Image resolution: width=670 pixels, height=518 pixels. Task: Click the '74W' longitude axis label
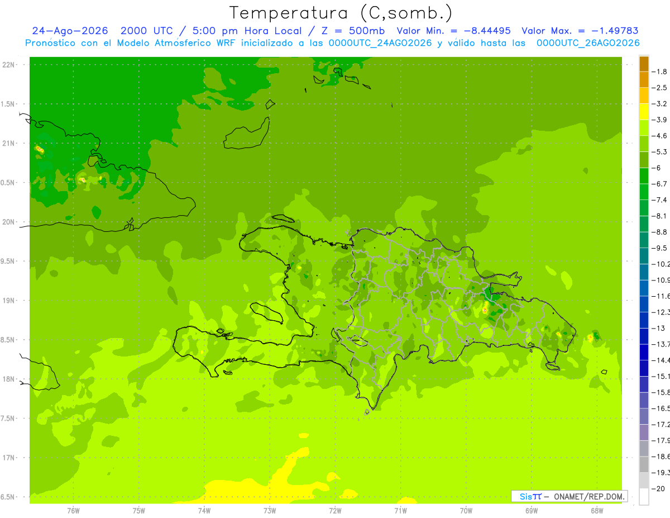(204, 511)
